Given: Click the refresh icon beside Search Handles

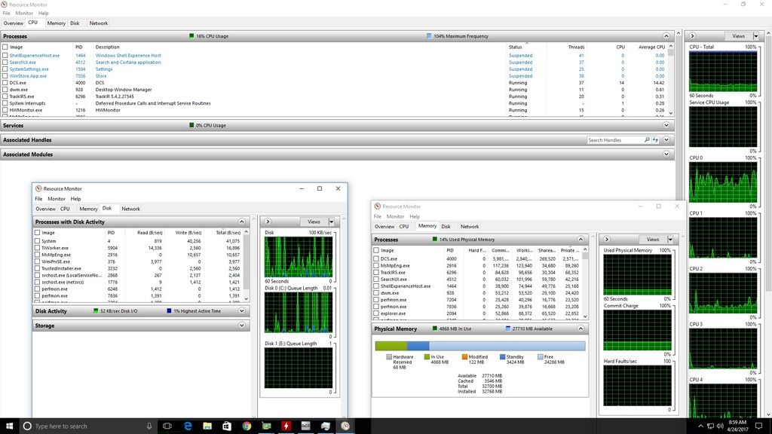Looking at the screenshot, I should tap(656, 140).
